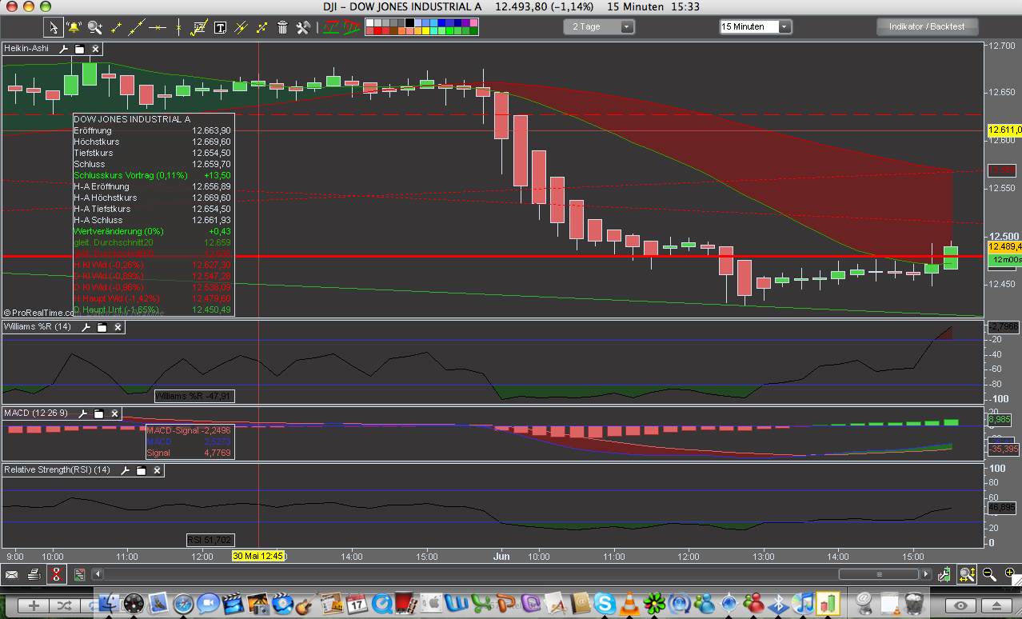Pick the pink color swatch
Image resolution: width=1022 pixels, height=619 pixels.
point(473,22)
